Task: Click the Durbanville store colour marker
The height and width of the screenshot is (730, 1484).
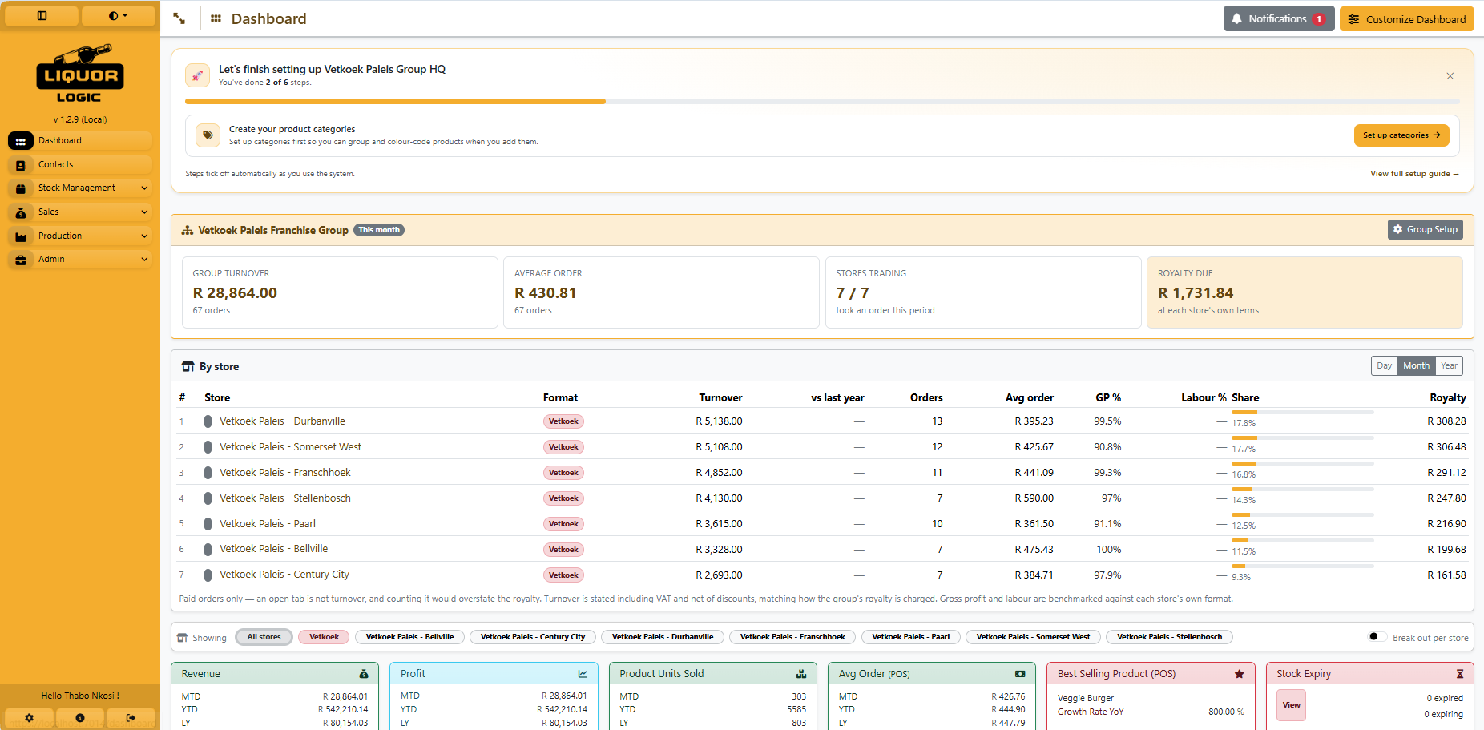Action: (x=208, y=421)
